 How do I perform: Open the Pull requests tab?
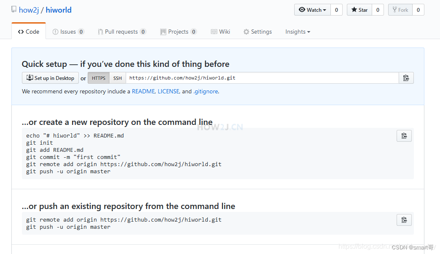pos(122,32)
